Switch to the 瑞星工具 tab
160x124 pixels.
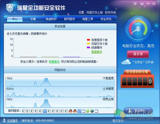pyautogui.click(x=88, y=19)
